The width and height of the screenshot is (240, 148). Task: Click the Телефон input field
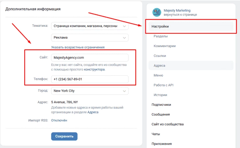tap(90, 79)
